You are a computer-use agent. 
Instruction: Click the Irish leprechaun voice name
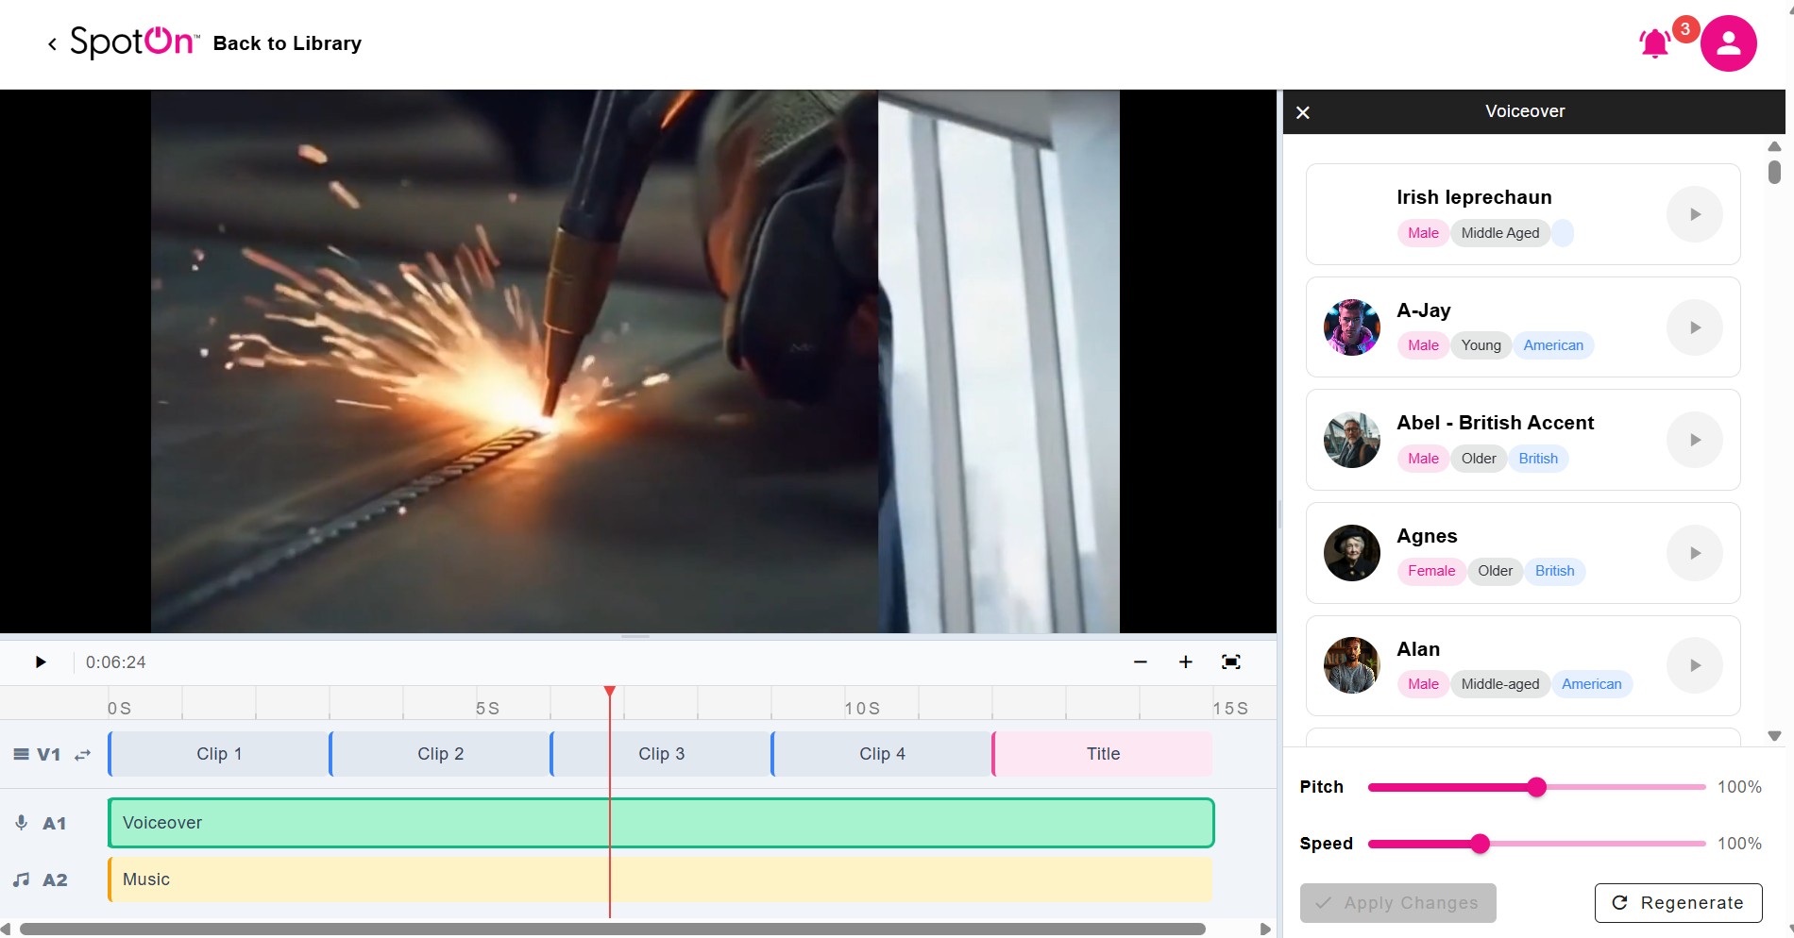tap(1474, 197)
